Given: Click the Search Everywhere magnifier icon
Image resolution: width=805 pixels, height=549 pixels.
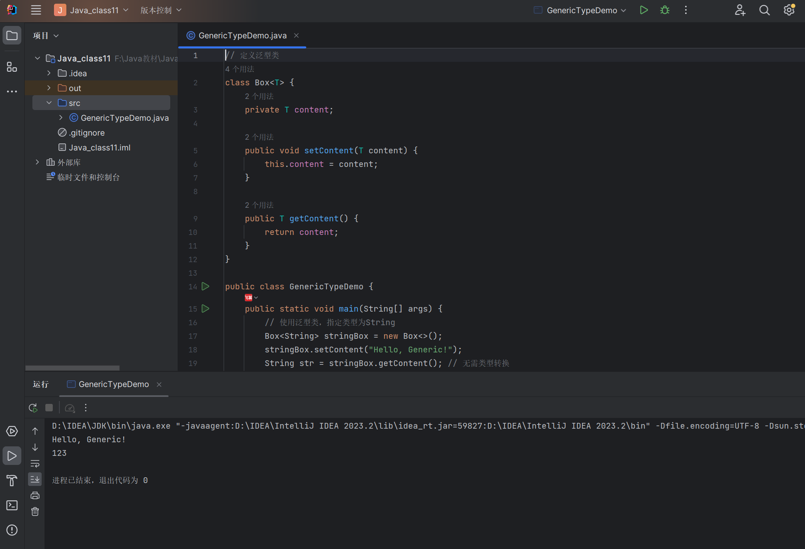Looking at the screenshot, I should point(764,10).
